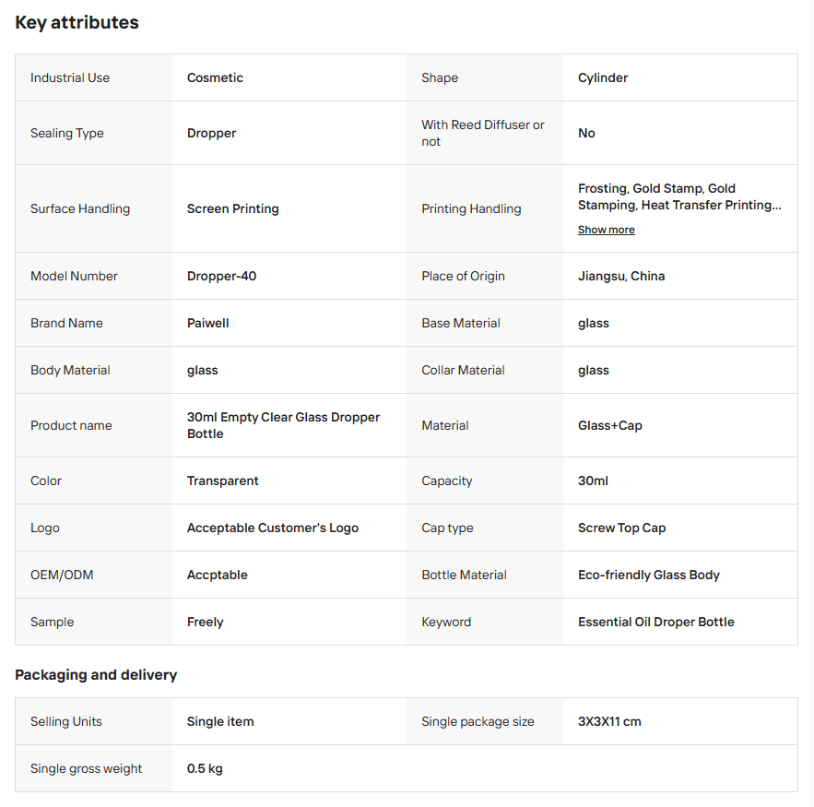Select the Eco-friendly Glass Body value

(649, 576)
